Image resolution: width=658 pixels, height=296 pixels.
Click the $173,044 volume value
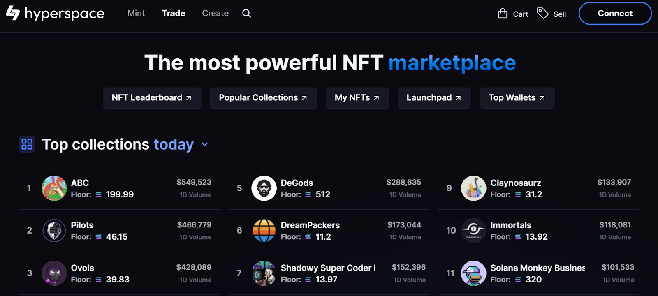(x=404, y=225)
